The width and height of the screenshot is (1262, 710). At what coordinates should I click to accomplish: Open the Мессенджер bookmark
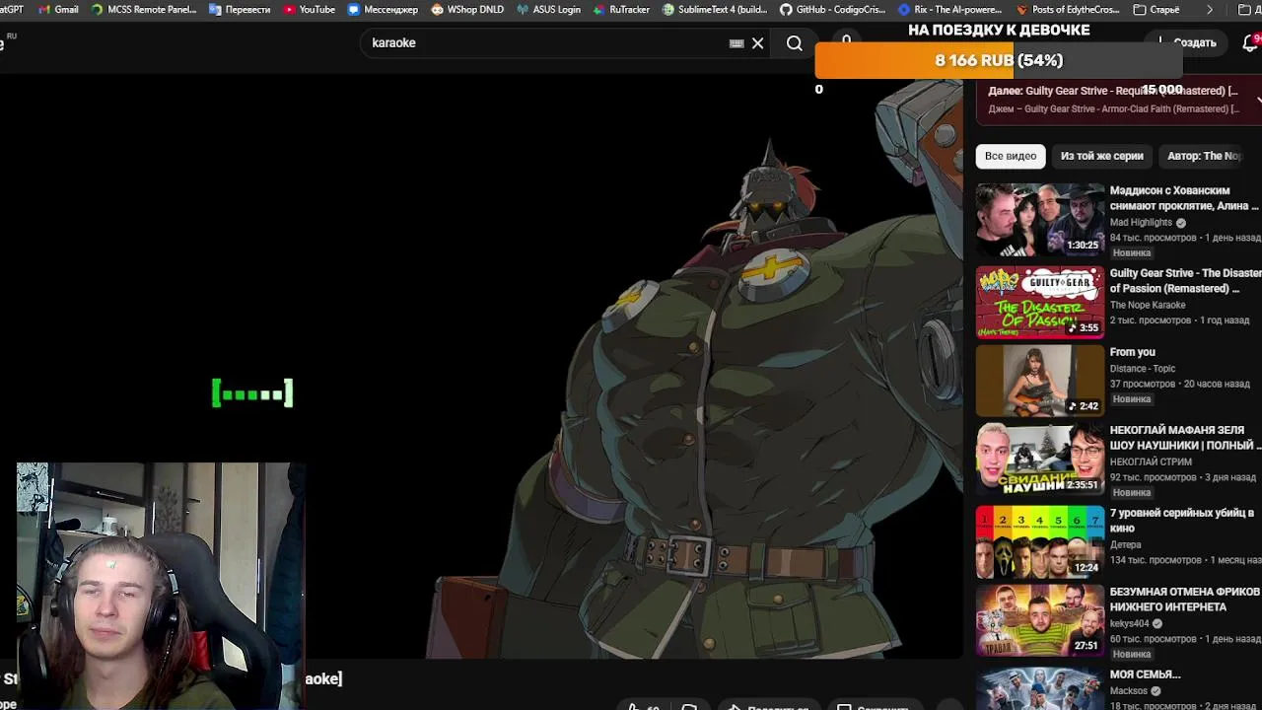coord(383,9)
